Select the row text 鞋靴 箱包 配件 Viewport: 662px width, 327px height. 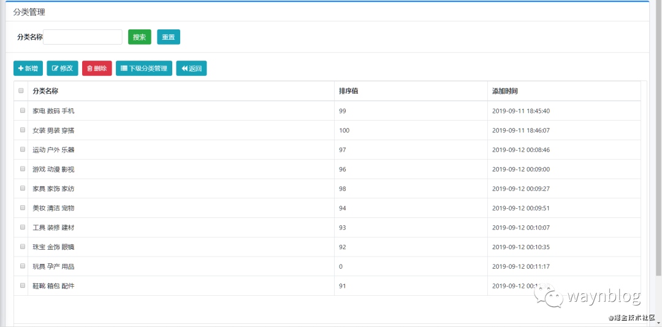53,285
